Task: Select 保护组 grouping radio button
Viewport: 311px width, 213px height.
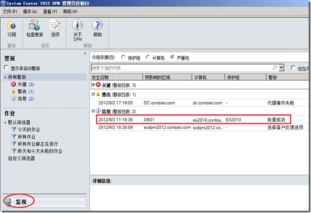Action: (123, 57)
